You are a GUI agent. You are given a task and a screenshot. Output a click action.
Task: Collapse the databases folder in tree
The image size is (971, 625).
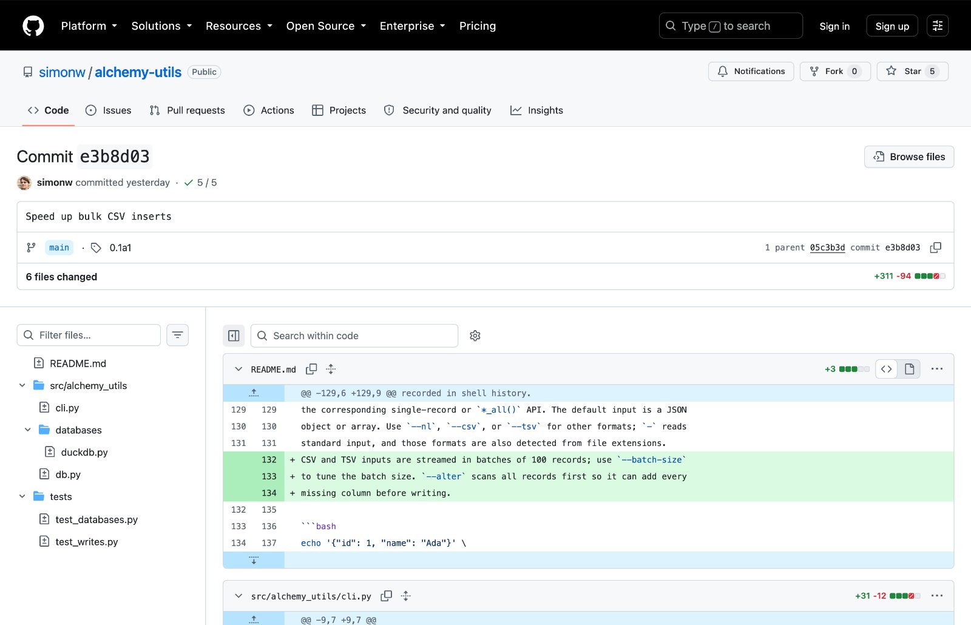point(28,430)
